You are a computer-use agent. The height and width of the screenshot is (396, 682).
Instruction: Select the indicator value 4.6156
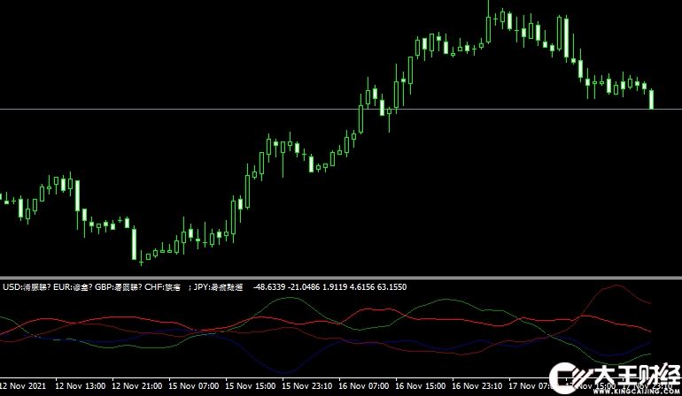point(362,287)
